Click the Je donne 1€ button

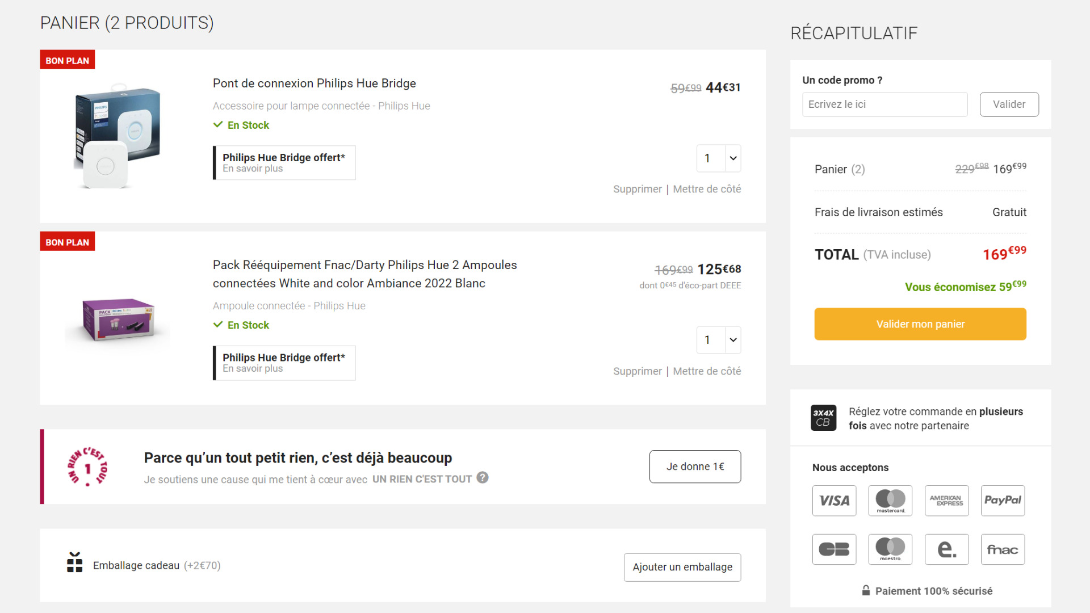695,467
